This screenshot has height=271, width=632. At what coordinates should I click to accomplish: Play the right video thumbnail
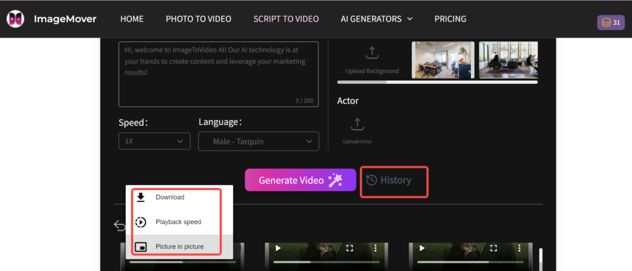[422, 248]
